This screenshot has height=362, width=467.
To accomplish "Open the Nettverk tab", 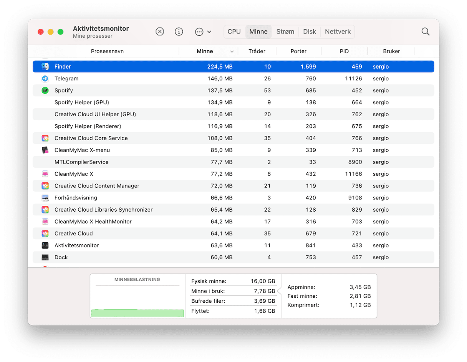I will 338,32.
